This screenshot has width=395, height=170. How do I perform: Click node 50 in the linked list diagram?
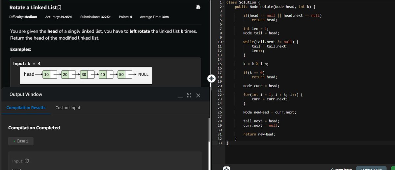pyautogui.click(x=121, y=74)
